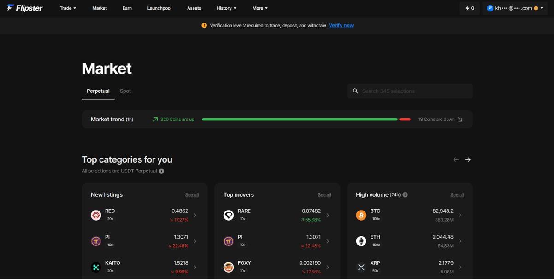The image size is (554, 279).
Task: Go to next categories with right arrow
Action: coord(468,159)
